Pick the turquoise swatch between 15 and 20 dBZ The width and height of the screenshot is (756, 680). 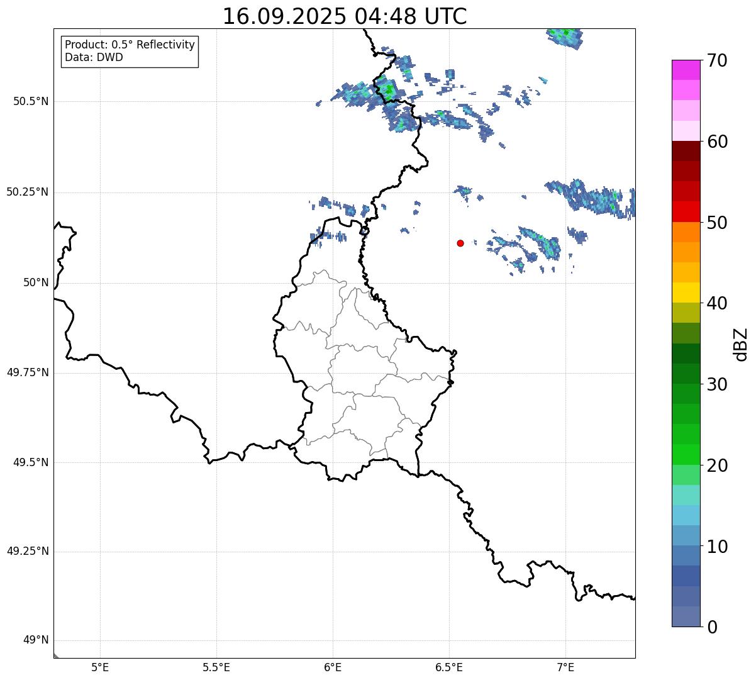(x=686, y=495)
